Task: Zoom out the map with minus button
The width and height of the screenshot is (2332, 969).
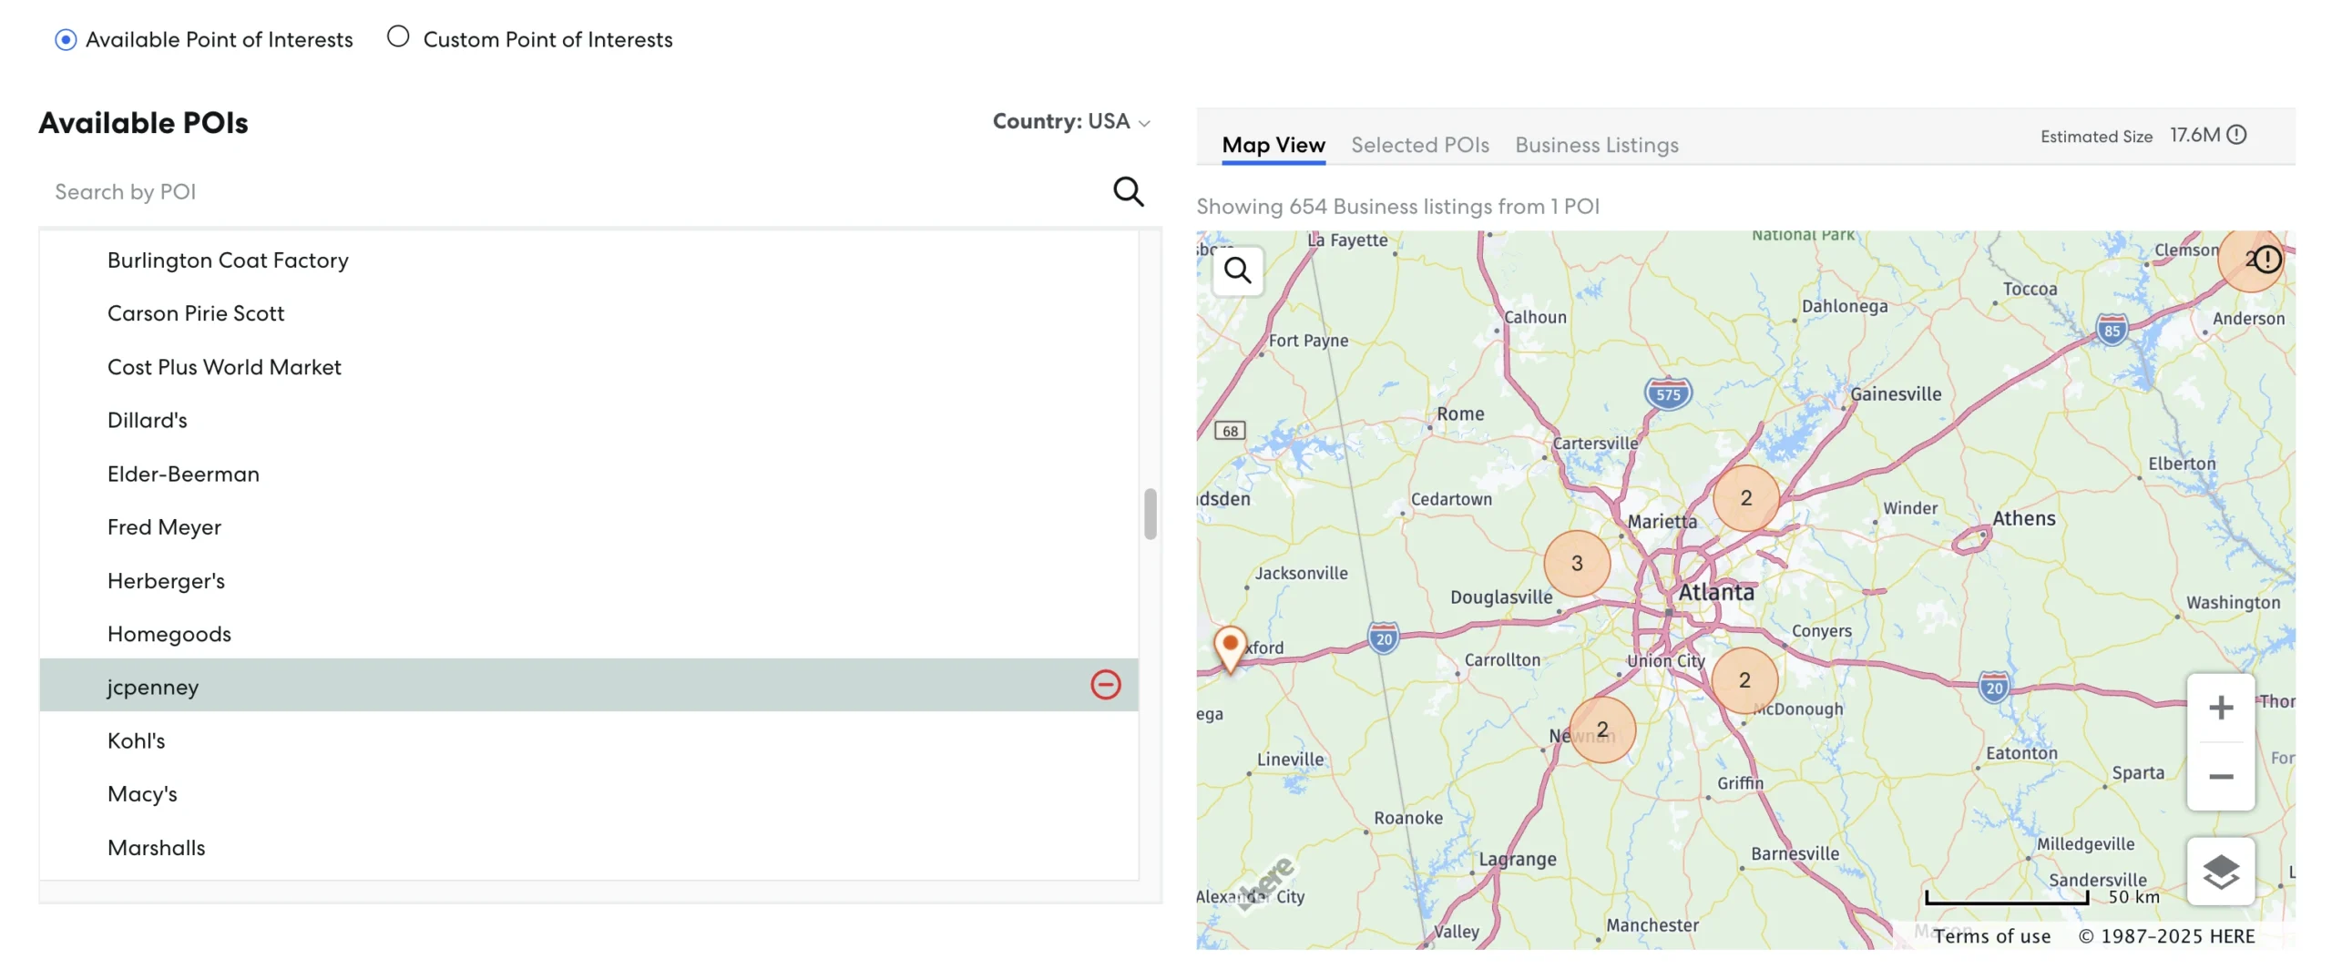Action: pos(2220,777)
